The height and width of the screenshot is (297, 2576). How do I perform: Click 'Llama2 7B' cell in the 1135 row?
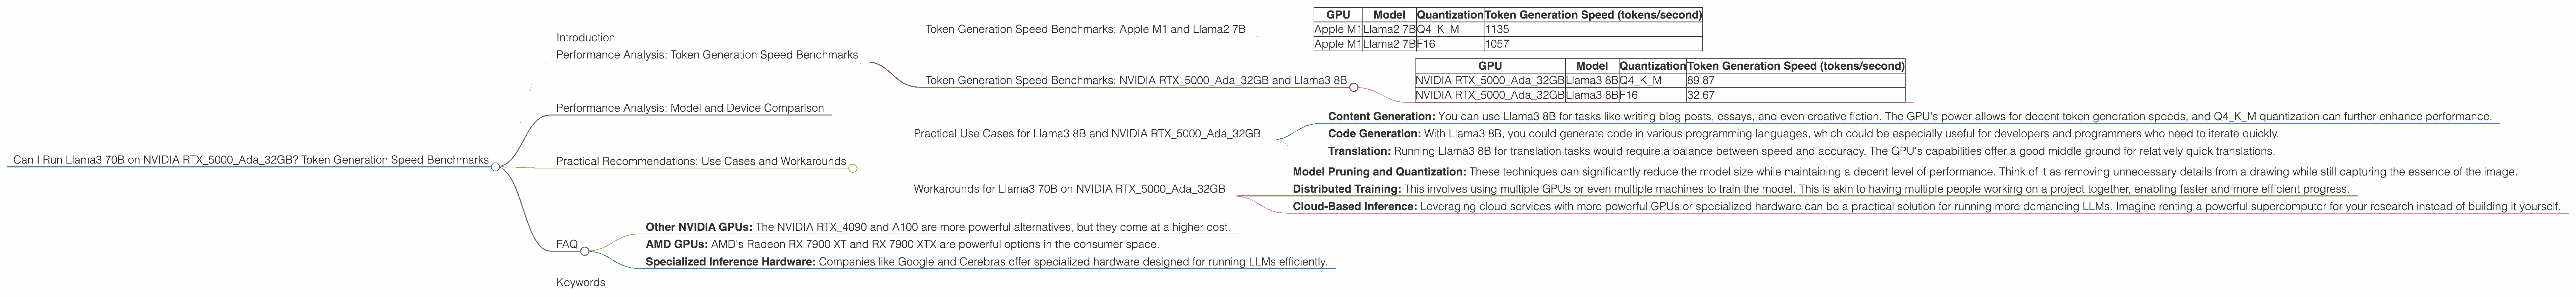pos(1390,30)
